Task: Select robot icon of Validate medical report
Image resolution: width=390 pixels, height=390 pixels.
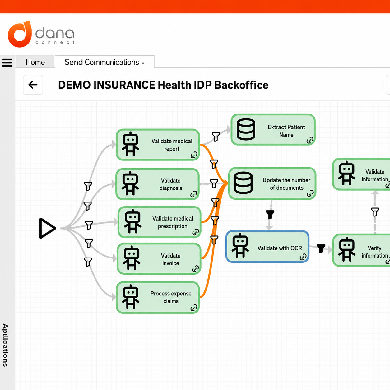Action: coord(130,144)
